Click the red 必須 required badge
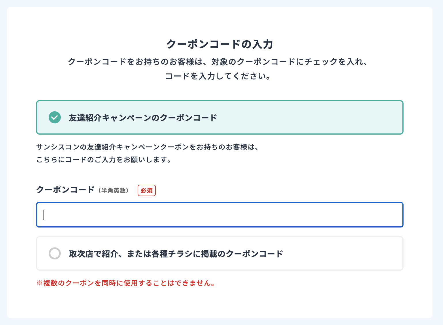The height and width of the screenshot is (325, 443). (x=147, y=190)
